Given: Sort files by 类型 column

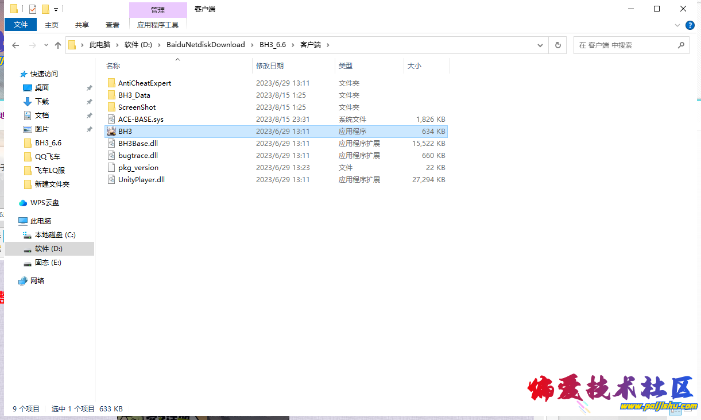Looking at the screenshot, I should click(x=346, y=66).
